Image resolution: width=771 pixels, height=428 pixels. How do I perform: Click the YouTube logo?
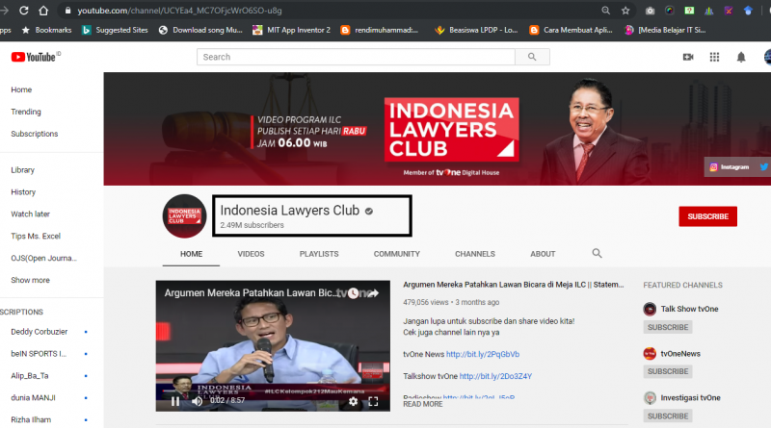(x=36, y=57)
